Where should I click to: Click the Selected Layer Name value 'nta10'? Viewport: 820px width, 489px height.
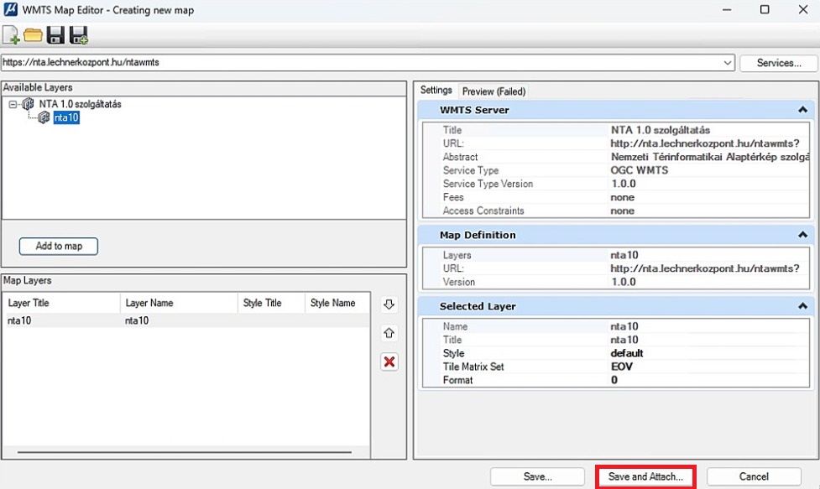(x=624, y=326)
